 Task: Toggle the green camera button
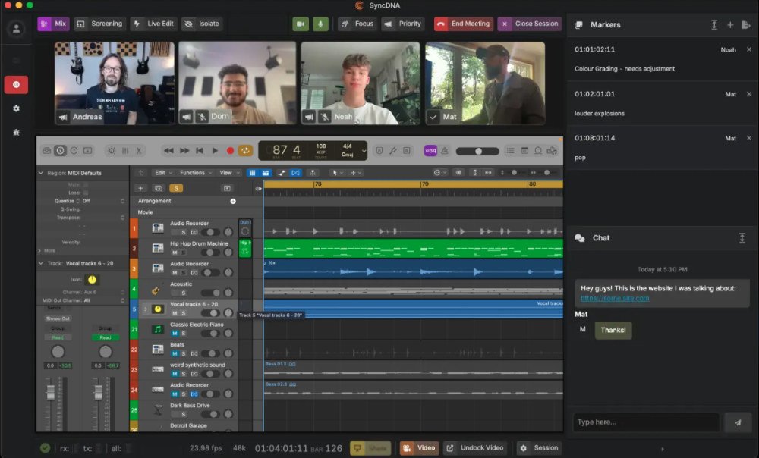(x=300, y=24)
